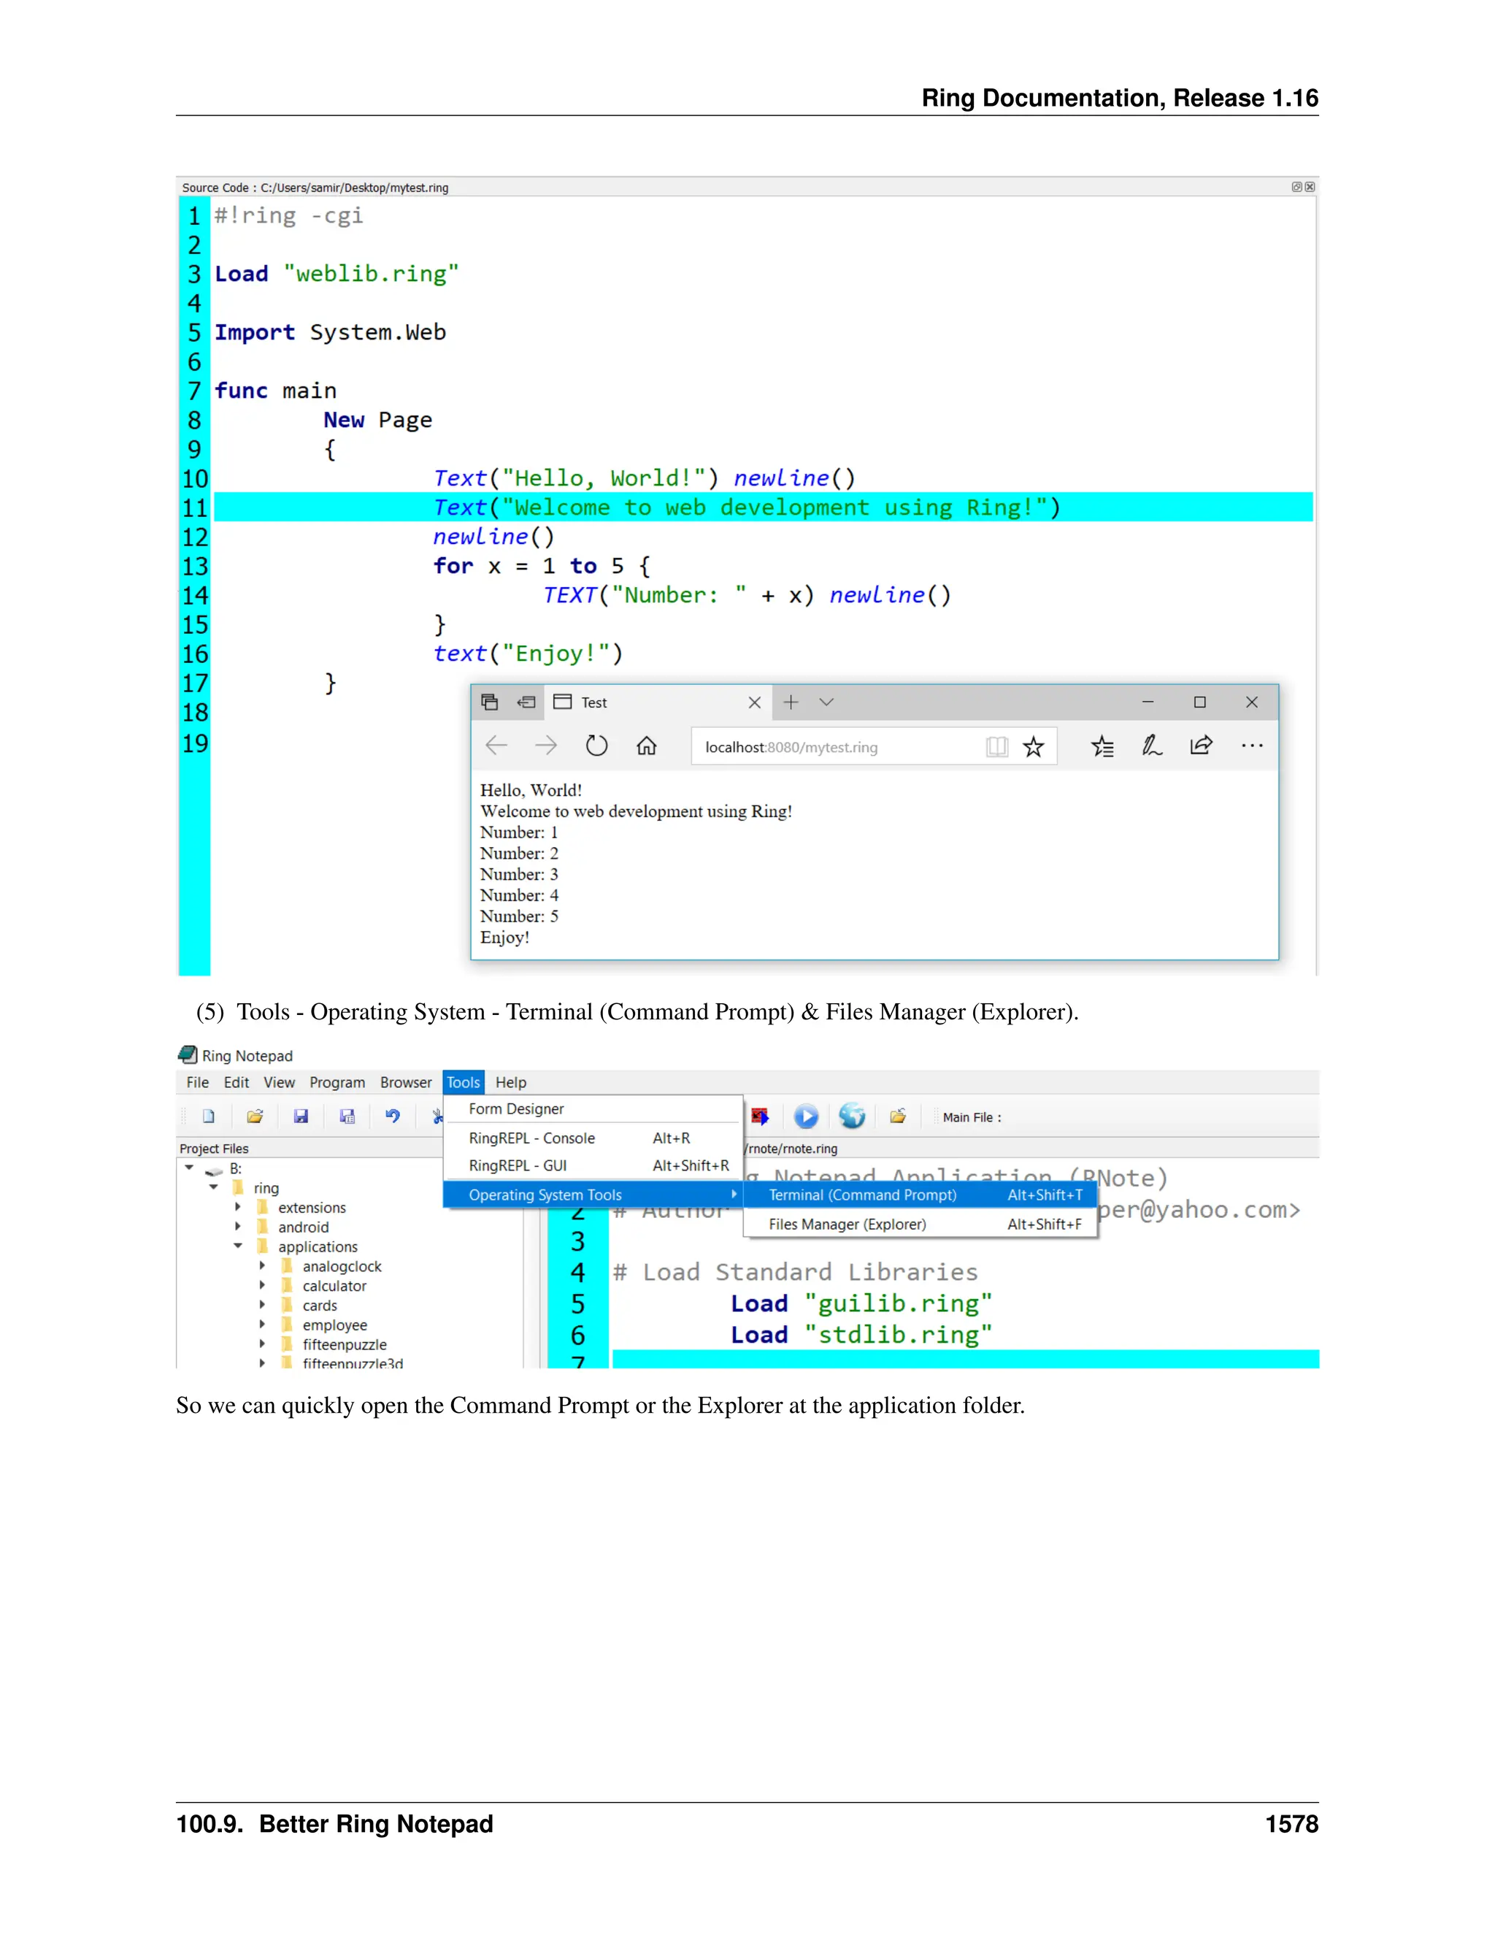This screenshot has height=1935, width=1495.
Task: Add page to favorites with star
Action: click(x=1034, y=747)
